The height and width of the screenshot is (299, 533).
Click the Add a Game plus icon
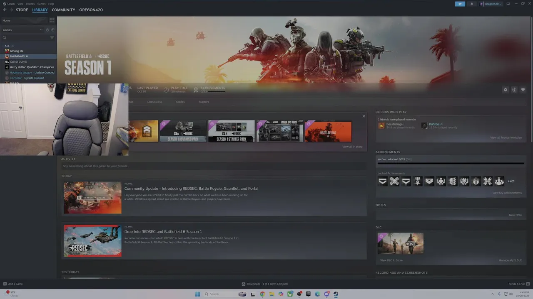pos(5,284)
